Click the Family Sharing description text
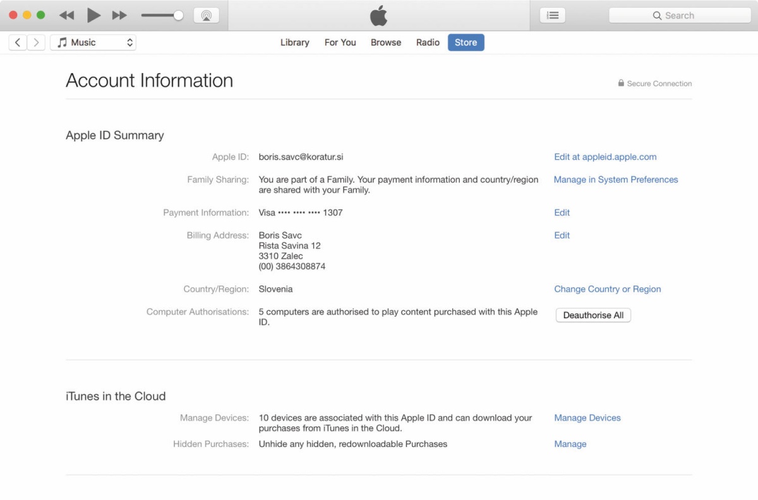 coord(399,184)
